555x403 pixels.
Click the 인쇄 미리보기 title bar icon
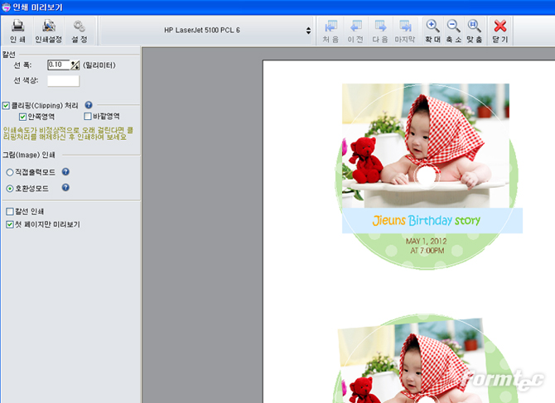point(6,7)
